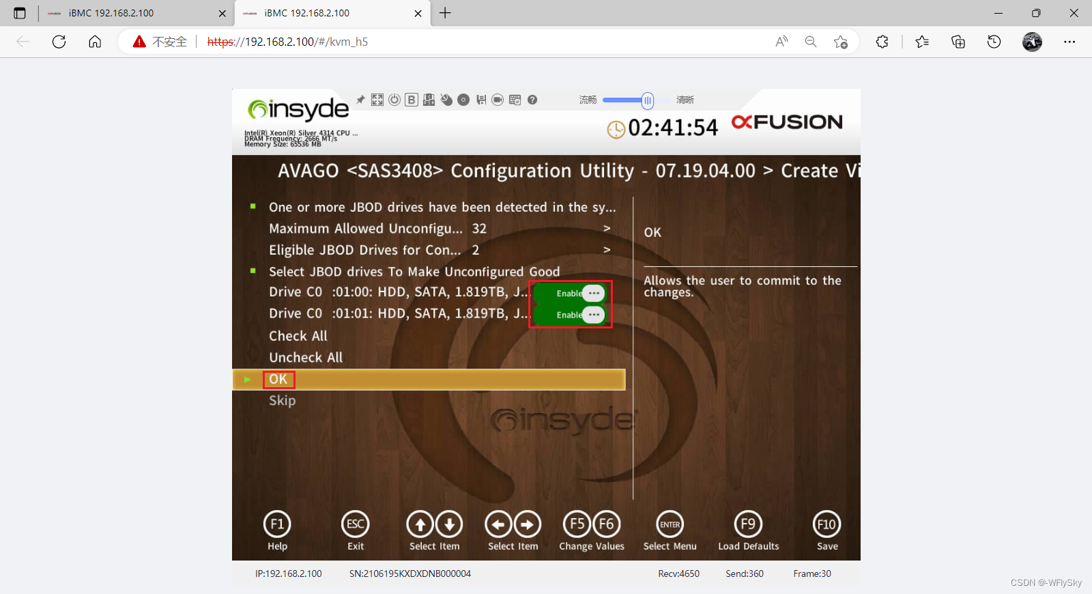Click the F6 Change Values icon
Screen dimensions: 1092x594
pos(606,524)
